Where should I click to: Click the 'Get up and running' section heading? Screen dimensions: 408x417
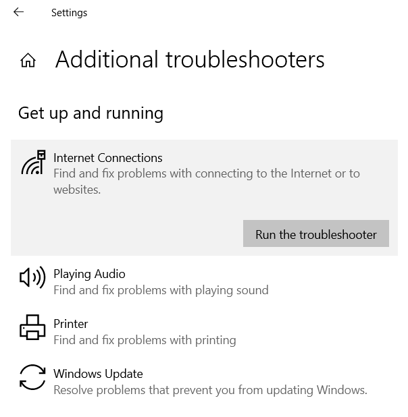click(91, 113)
